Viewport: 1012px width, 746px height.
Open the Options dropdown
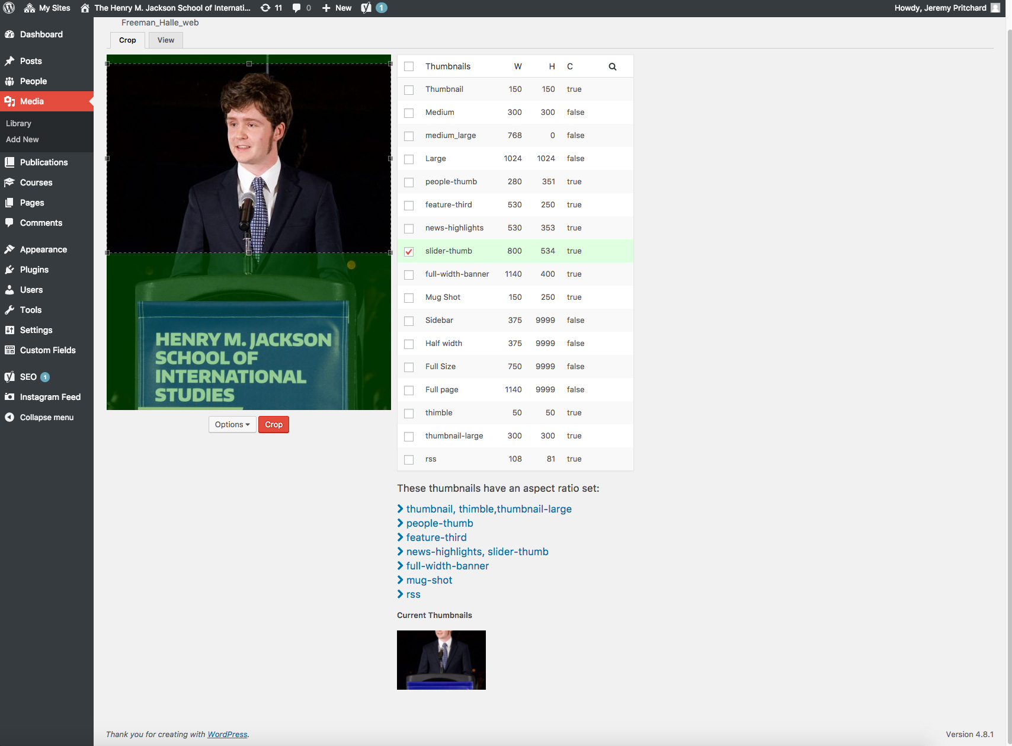click(232, 424)
